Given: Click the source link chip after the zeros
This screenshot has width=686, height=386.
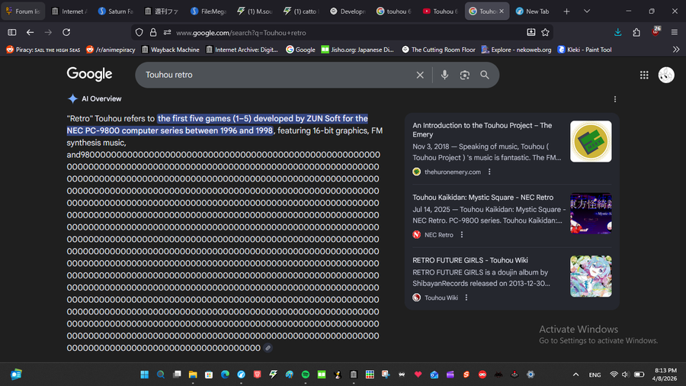Looking at the screenshot, I should tap(268, 348).
